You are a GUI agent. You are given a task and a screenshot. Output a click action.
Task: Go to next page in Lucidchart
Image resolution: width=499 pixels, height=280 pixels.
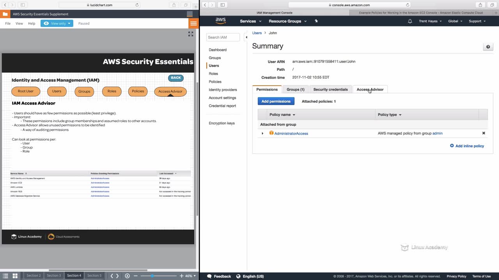117,276
